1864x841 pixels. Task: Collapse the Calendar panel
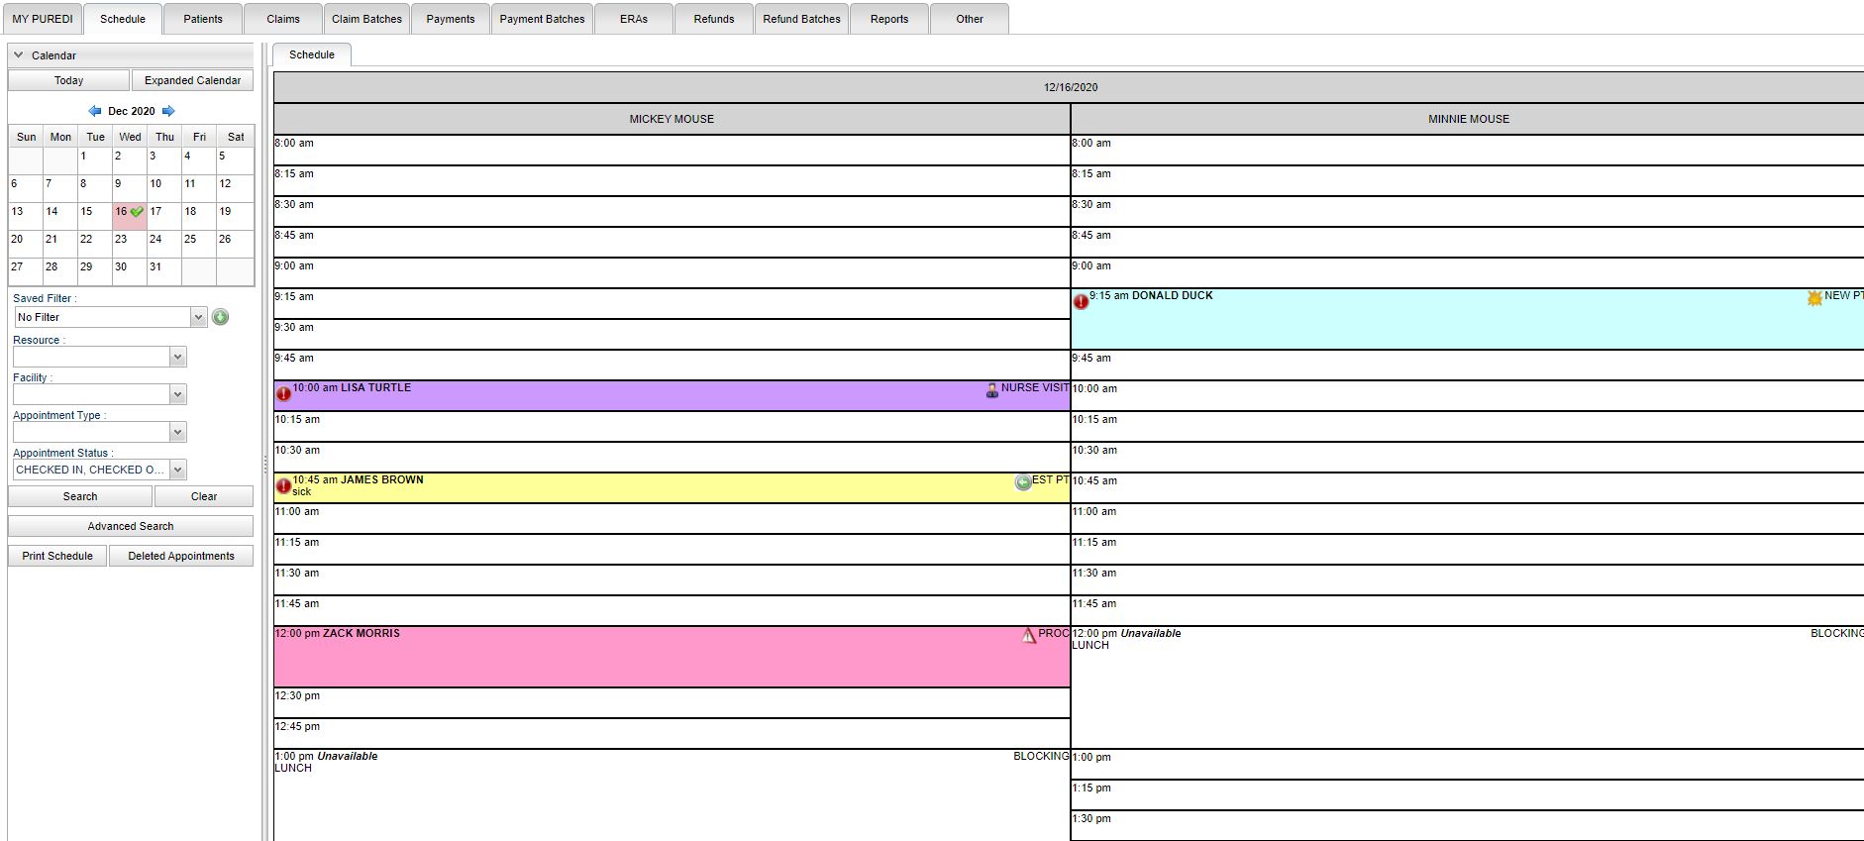[x=18, y=55]
